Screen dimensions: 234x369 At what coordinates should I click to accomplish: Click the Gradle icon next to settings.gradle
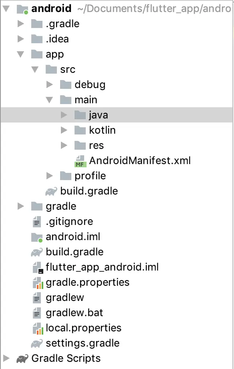tap(38, 343)
